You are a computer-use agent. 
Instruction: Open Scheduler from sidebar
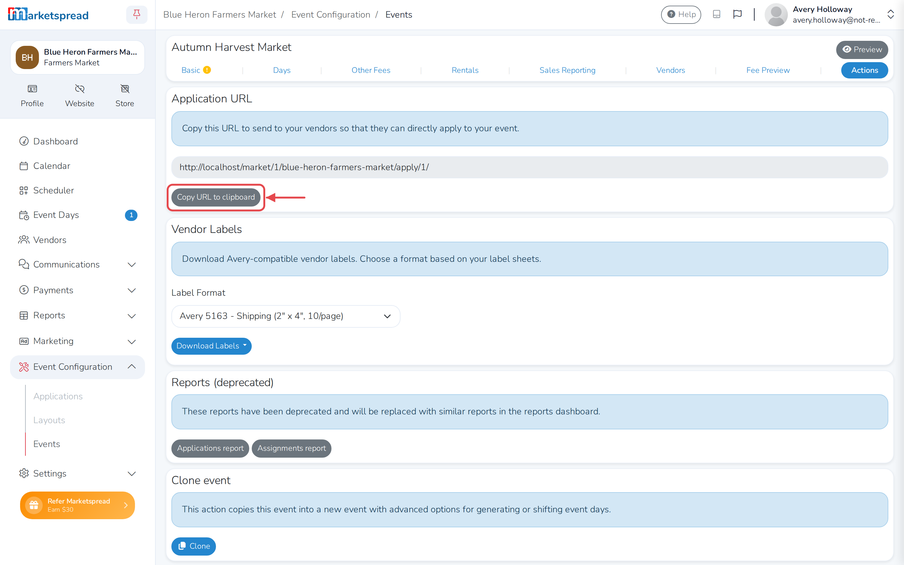pos(77,190)
